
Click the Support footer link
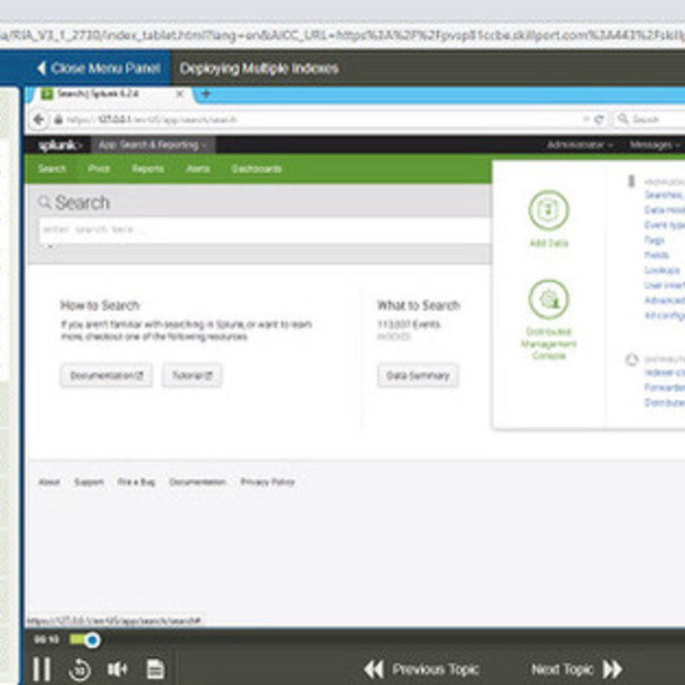[x=89, y=482]
